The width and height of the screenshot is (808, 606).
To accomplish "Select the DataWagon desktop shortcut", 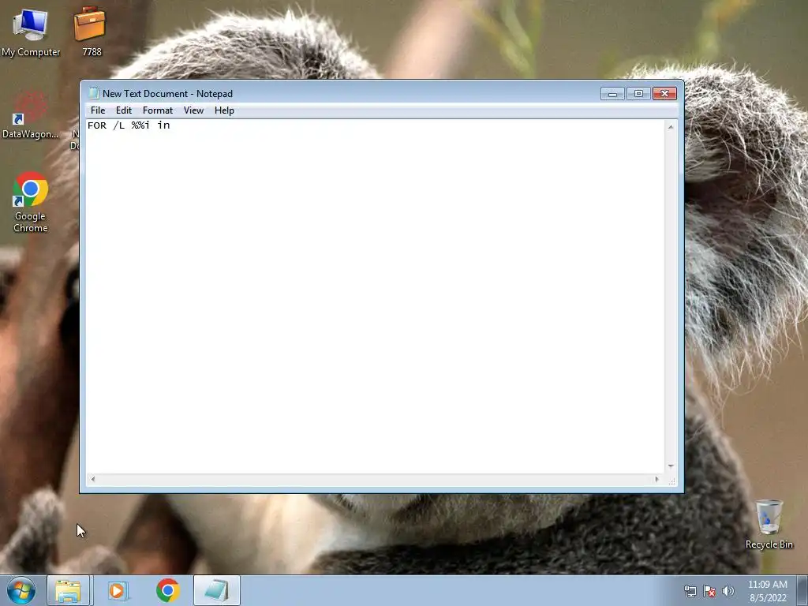I will pos(31,115).
